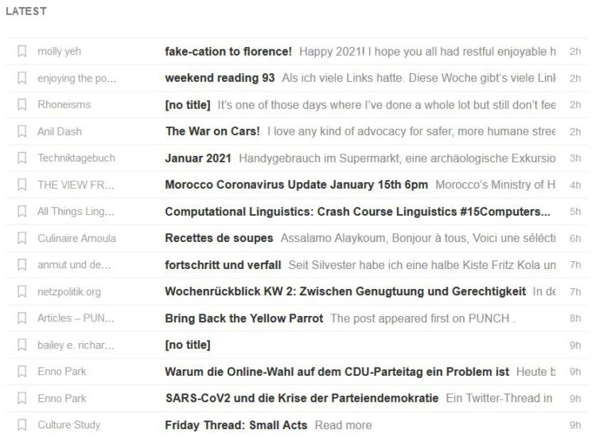This screenshot has width=611, height=437.
Task: Open Recettes de soupes article
Action: [219, 238]
